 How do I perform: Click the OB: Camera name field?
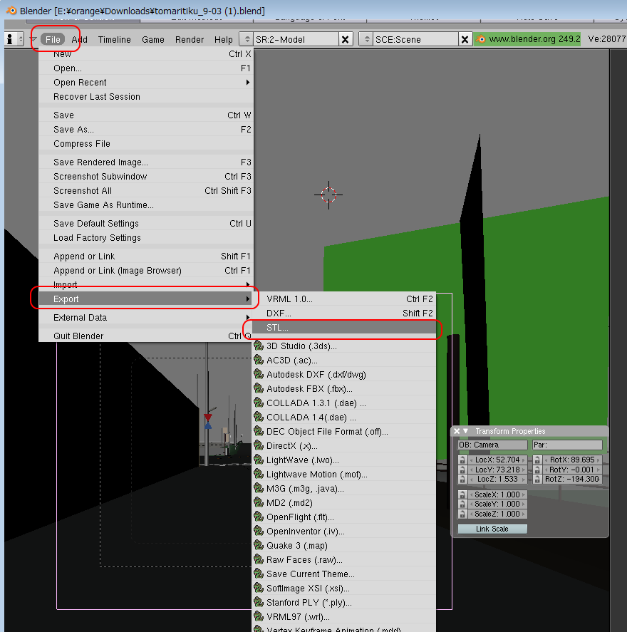(492, 445)
